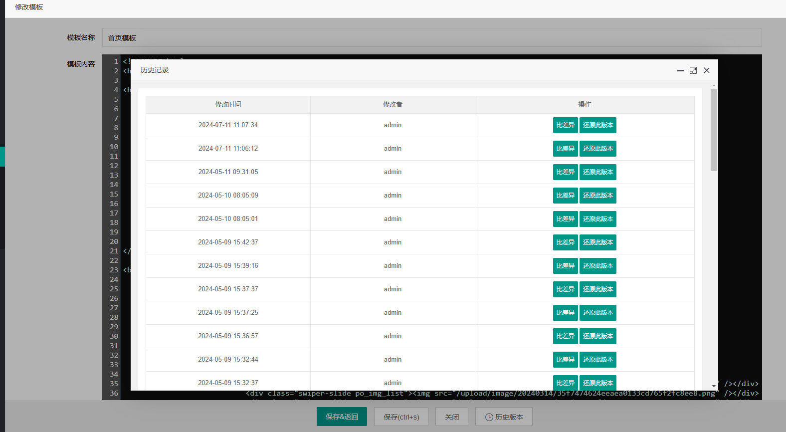Click timestamp 2024-05-09 15:42:37
The width and height of the screenshot is (786, 432).
pyautogui.click(x=228, y=242)
